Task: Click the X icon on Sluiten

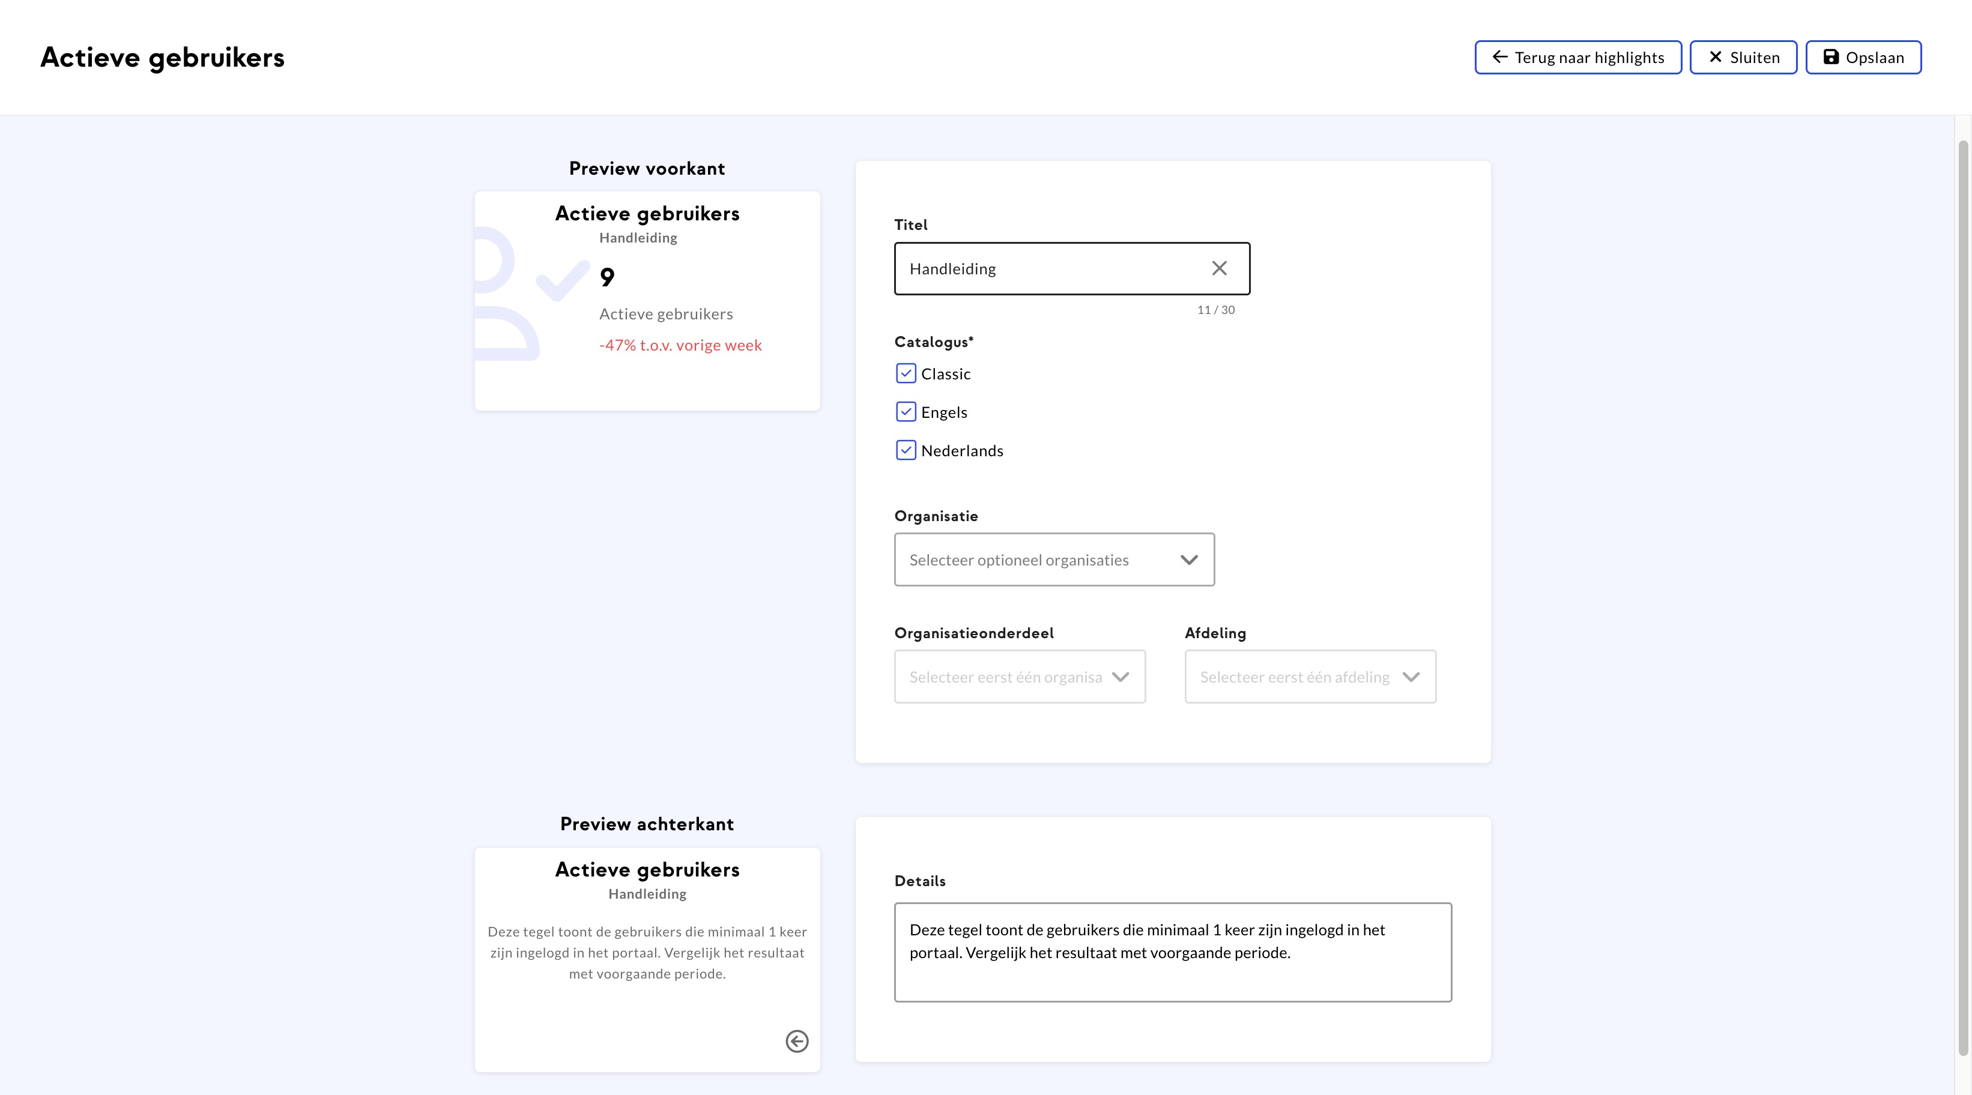Action: [x=1716, y=58]
